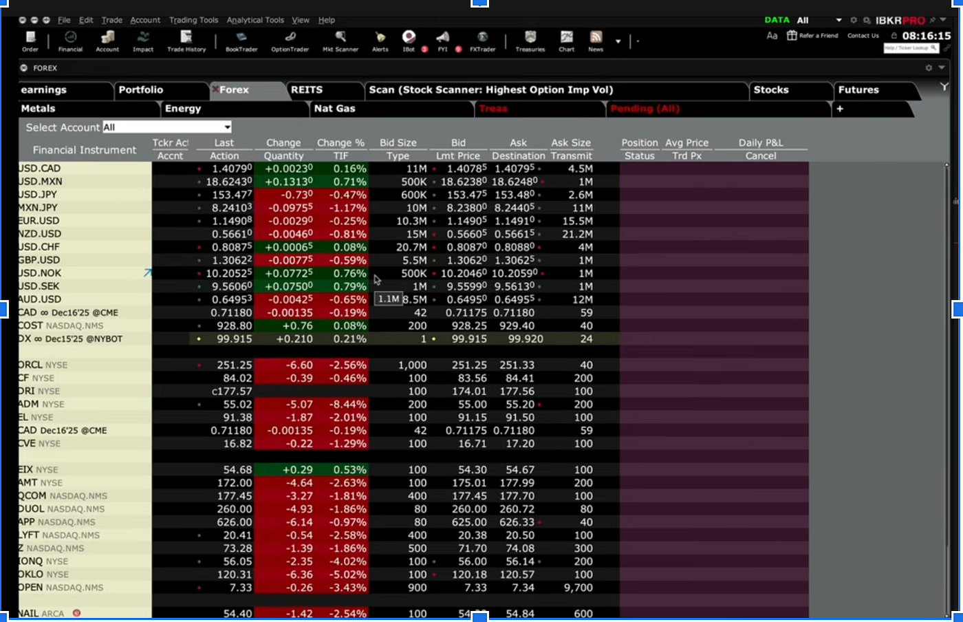Select the Nat Gas tab
Image resolution: width=963 pixels, height=622 pixels.
391,109
